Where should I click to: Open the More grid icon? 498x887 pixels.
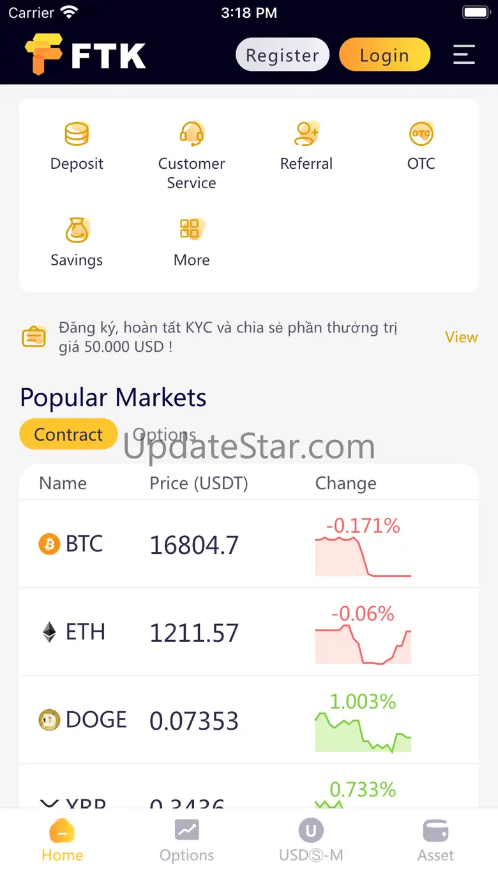pos(192,229)
